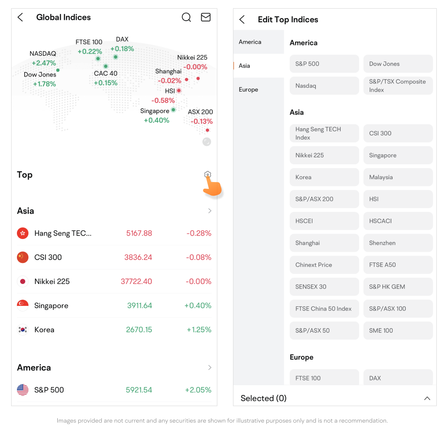This screenshot has width=445, height=433.
Task: Go back from Global Indices screen
Action: tap(20, 17)
